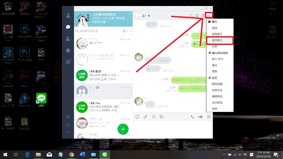Close the LINE shopping banner
Viewport: 283px width, 159px height.
coord(130,14)
